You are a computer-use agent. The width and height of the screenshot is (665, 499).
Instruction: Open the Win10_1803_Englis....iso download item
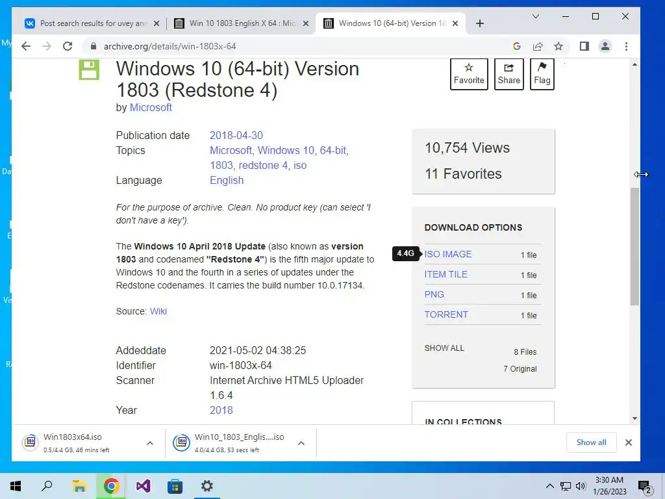[x=229, y=442]
